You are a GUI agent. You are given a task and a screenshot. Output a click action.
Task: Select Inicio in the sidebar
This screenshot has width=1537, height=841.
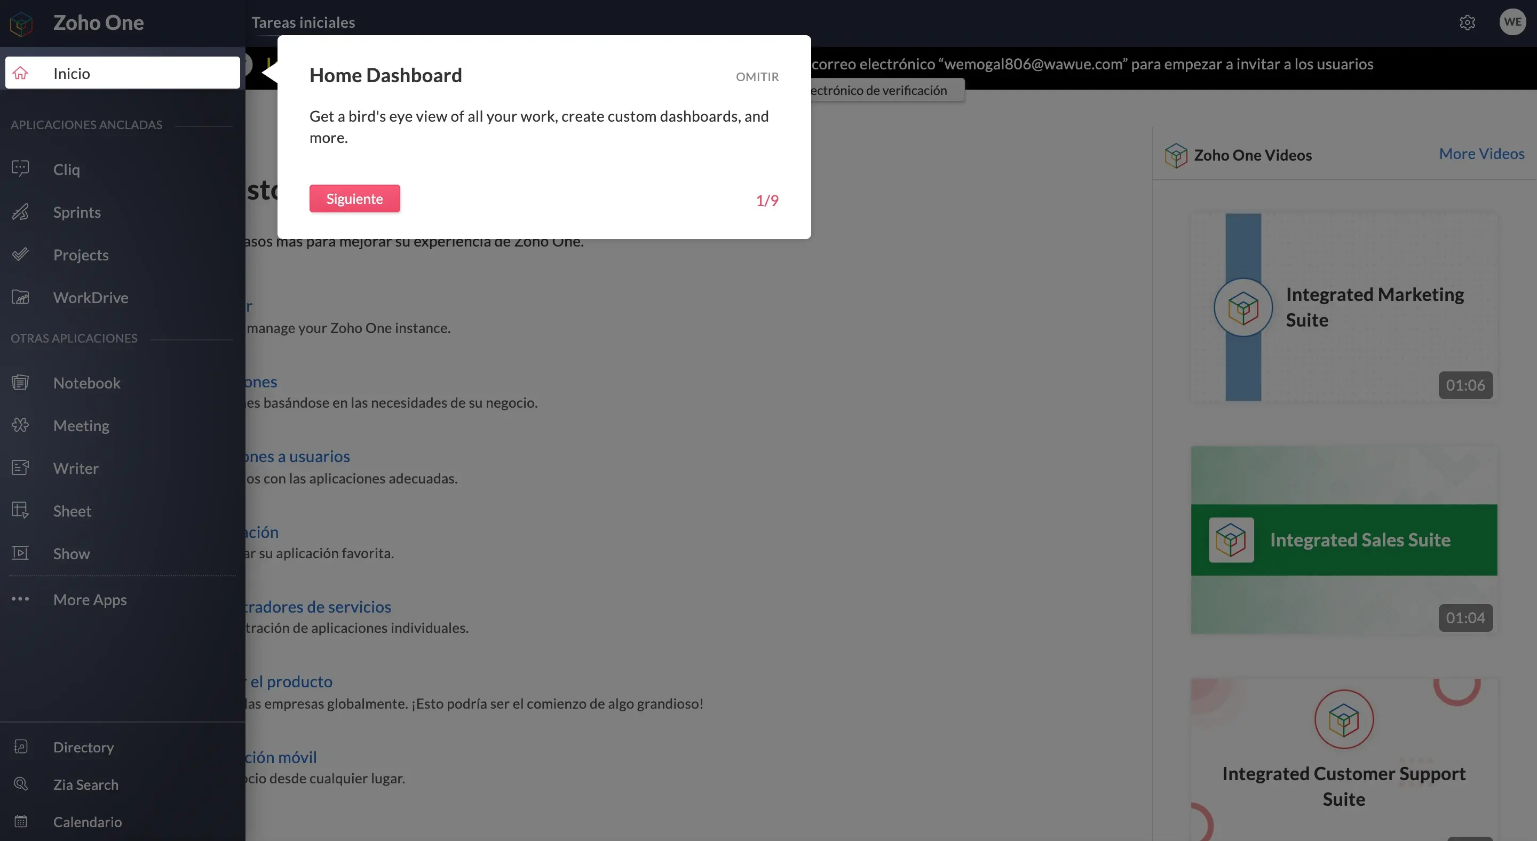point(122,73)
